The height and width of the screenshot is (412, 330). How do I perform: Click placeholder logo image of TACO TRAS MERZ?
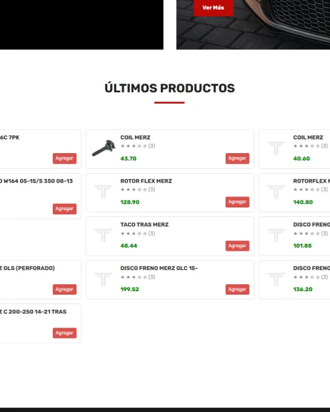point(103,236)
